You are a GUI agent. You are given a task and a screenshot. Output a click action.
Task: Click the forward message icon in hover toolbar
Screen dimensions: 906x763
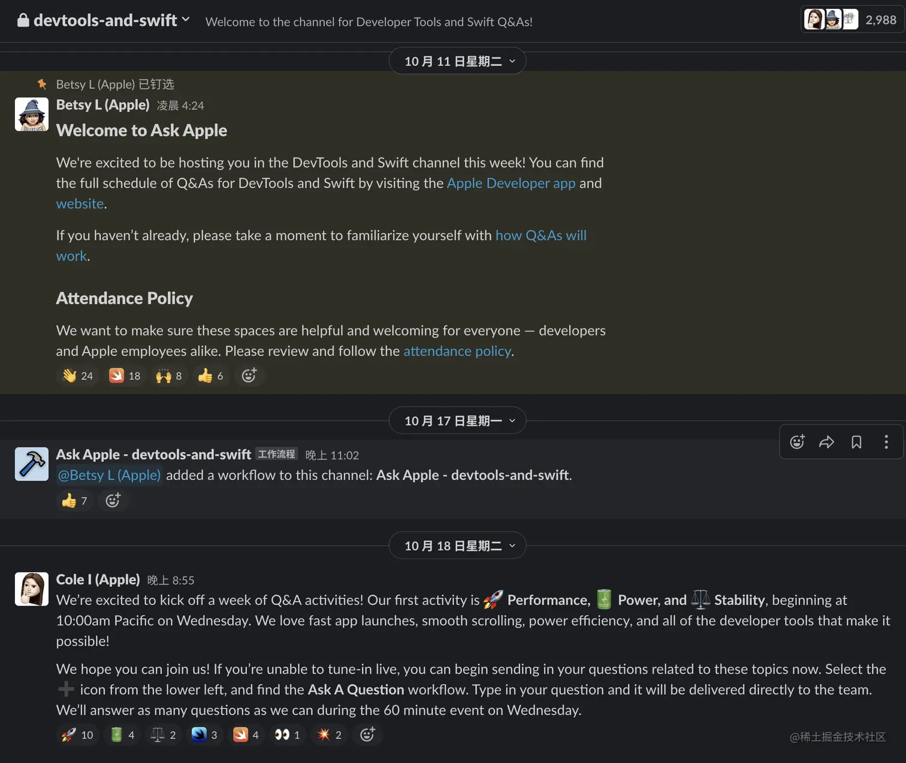(x=827, y=442)
